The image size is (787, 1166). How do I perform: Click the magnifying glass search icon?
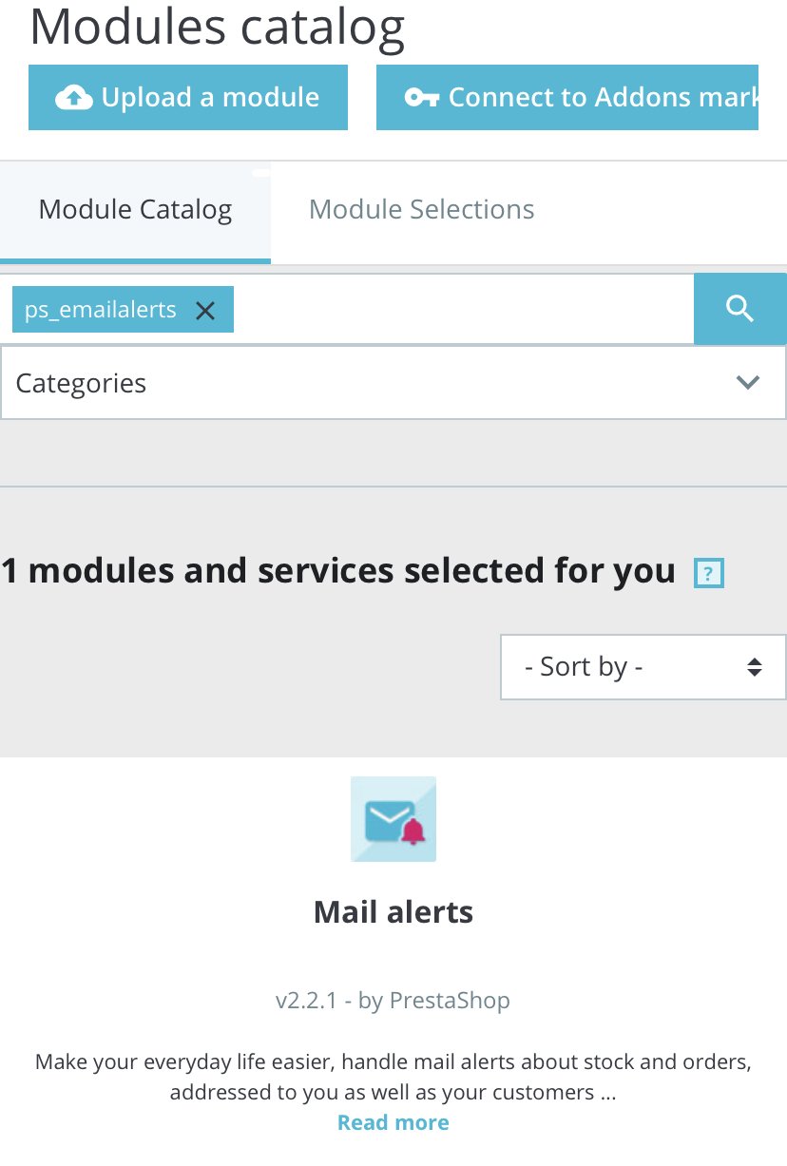click(739, 308)
